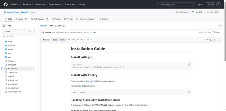Click the Notifications button
Screen dimensions: 226x111
(x=182, y=12)
